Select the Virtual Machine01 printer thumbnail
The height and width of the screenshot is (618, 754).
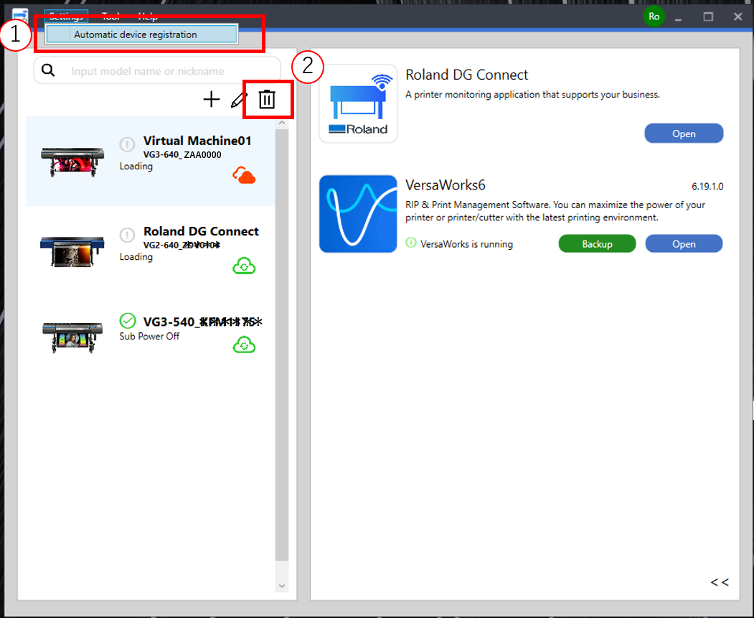pyautogui.click(x=72, y=161)
